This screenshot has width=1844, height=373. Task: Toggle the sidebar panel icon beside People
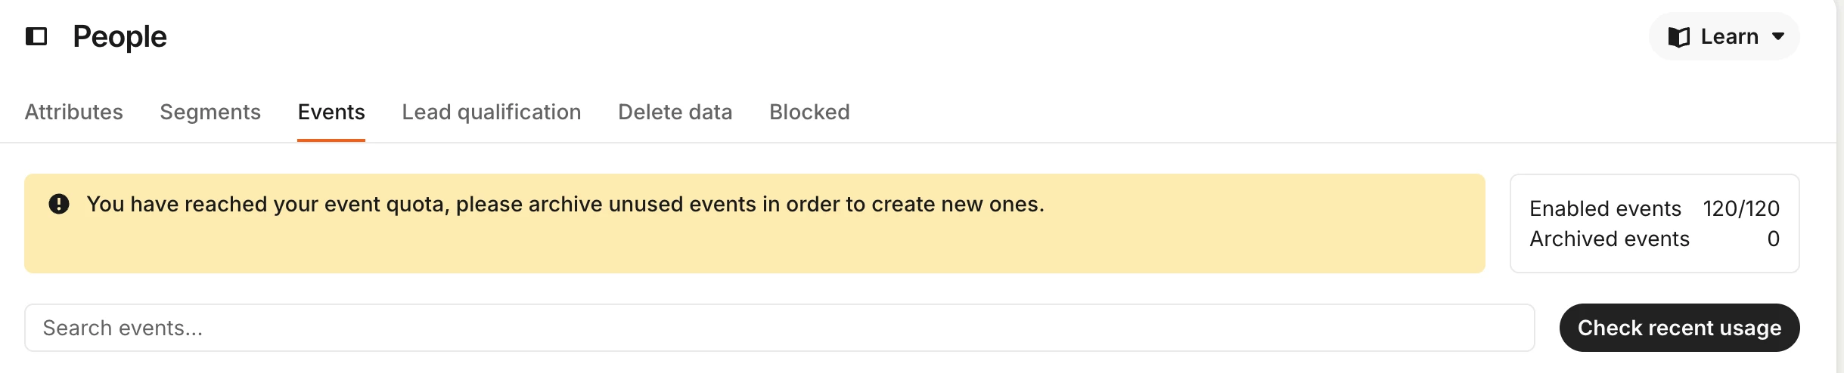pos(36,36)
